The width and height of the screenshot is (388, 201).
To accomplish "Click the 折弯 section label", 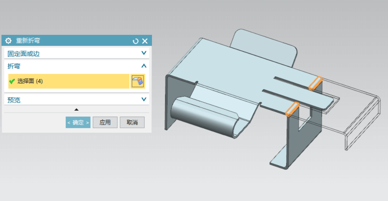I will 14,66.
